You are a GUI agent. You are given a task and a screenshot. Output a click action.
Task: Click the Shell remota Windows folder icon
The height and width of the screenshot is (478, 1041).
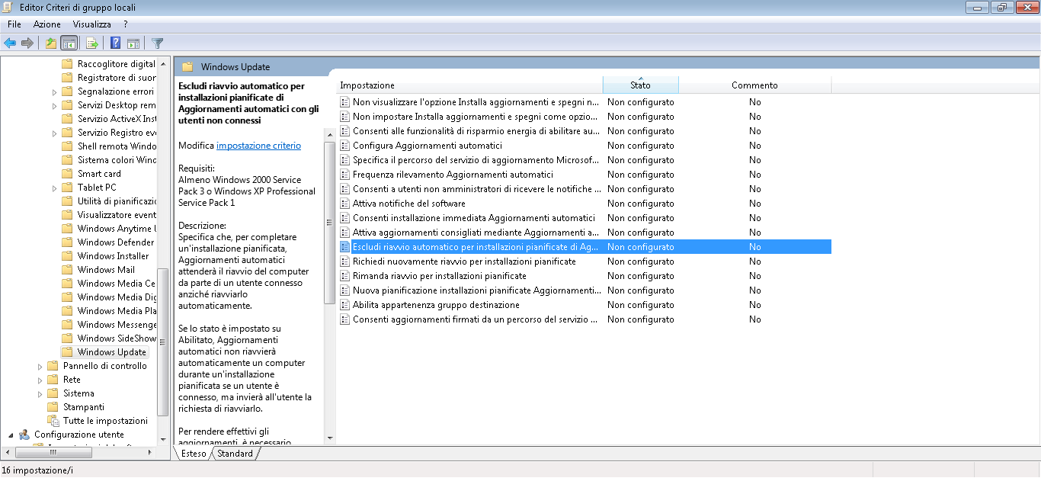[67, 146]
